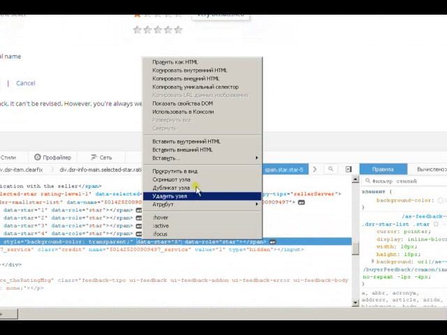Open event badge on dsr-smallstar-list row
The height and width of the screenshot is (335, 447).
pos(301,202)
